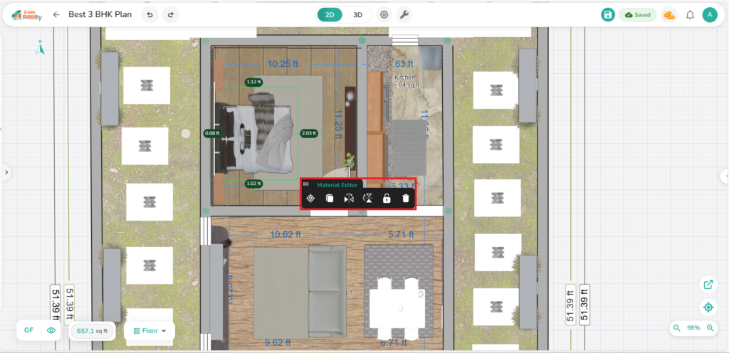Expand the Floor dropdown
The height and width of the screenshot is (353, 729).
tap(150, 331)
